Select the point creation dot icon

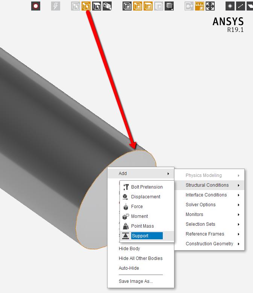pyautogui.click(x=230, y=6)
